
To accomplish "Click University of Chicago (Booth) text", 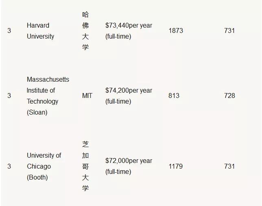I will tap(44, 166).
